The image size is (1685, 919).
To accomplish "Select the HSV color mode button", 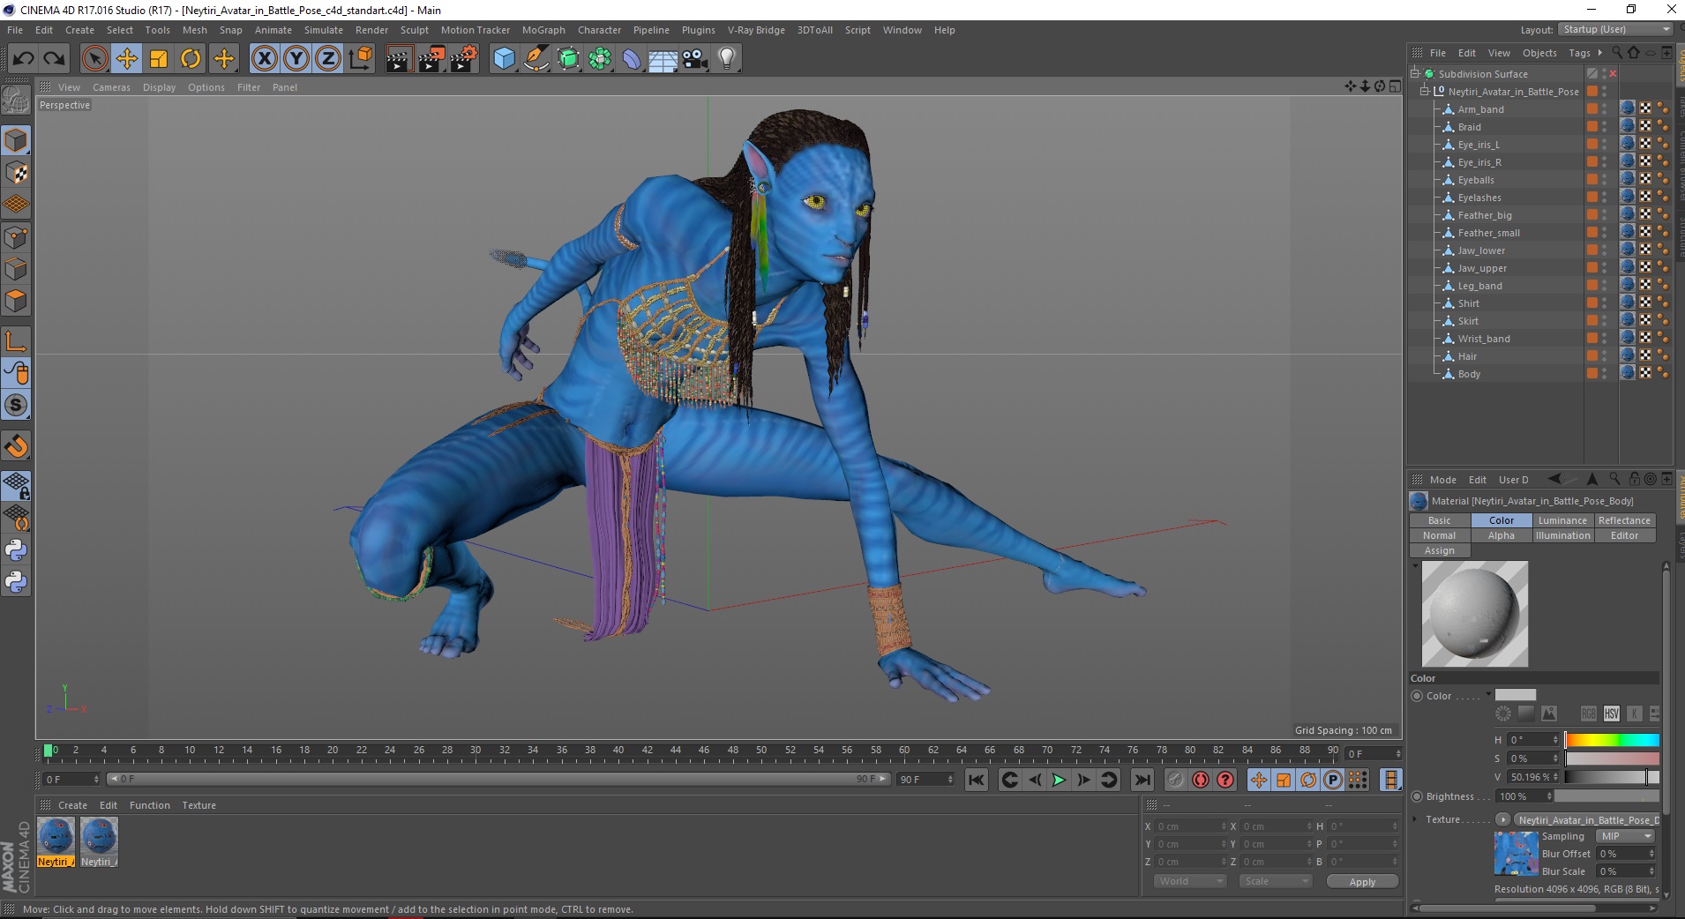I will (x=1611, y=714).
